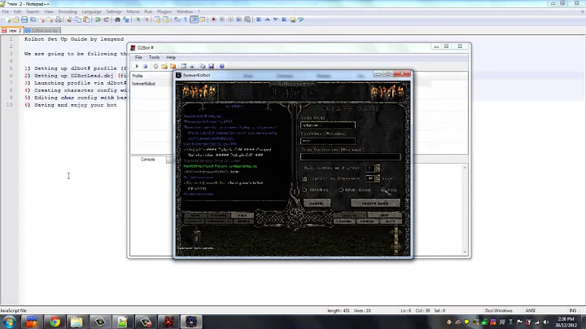
Task: Open Find with the binoculars icon
Action: [x=117, y=20]
